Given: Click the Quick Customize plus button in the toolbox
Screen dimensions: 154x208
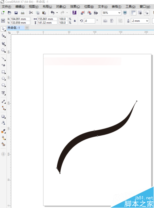Looking at the screenshot, I should tap(3, 154).
